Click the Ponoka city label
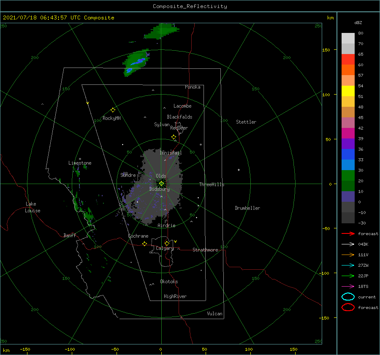Viewport: 380px width, 355px height. 193,87
